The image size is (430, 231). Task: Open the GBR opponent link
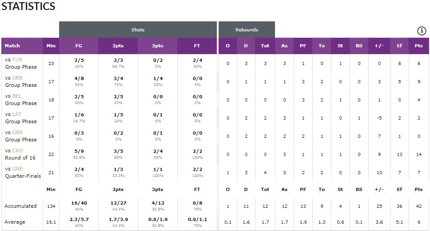(x=17, y=132)
